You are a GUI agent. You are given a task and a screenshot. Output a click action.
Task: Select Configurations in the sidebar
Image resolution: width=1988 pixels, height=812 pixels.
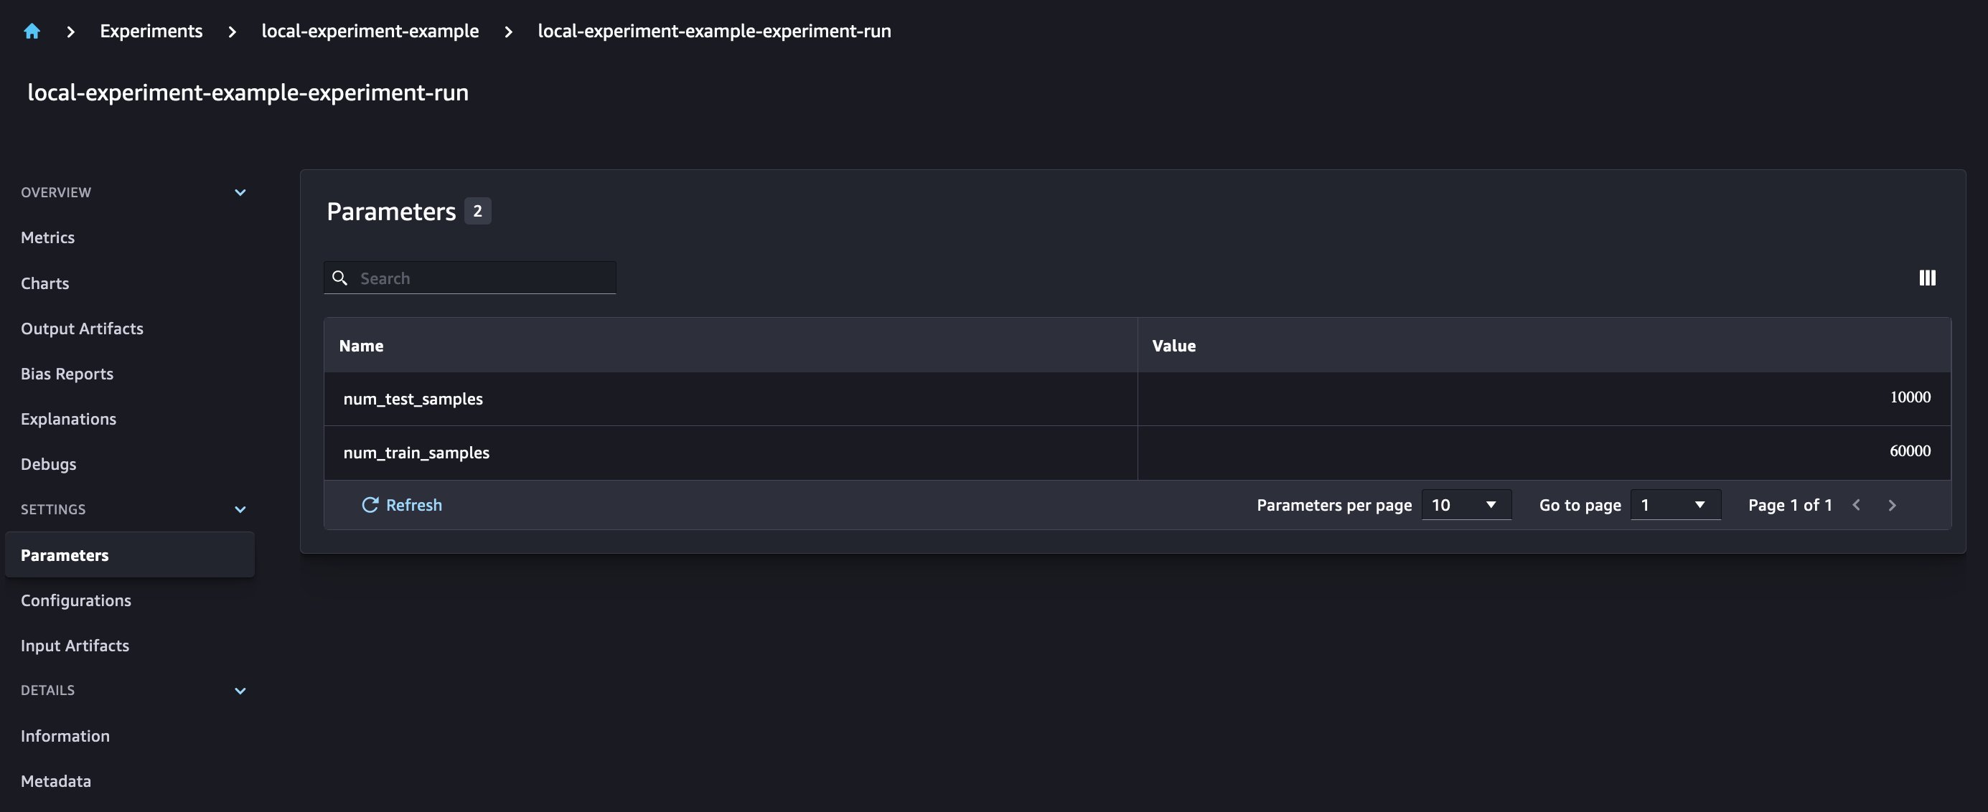75,600
